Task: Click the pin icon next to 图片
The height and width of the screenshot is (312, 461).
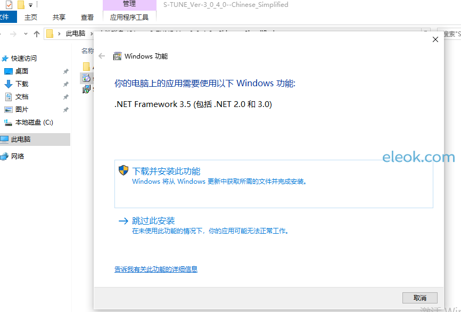Action: click(x=66, y=110)
